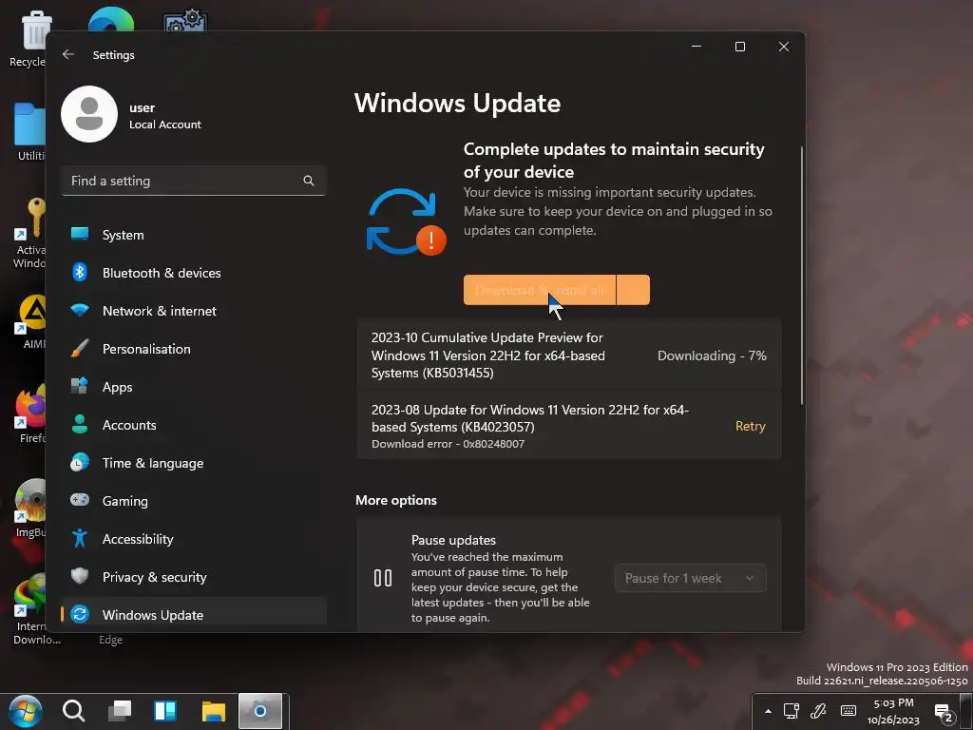973x730 pixels.
Task: Click the user profile avatar
Action: coord(89,114)
